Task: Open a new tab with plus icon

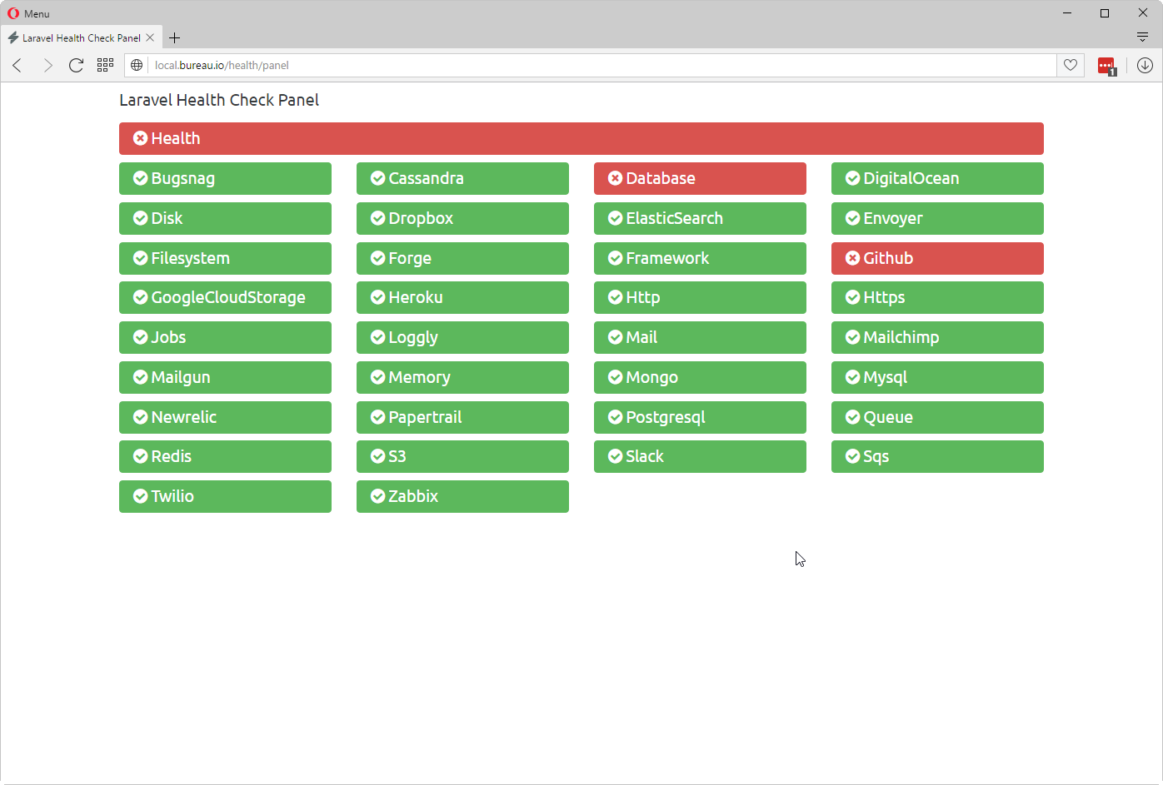Action: point(174,37)
